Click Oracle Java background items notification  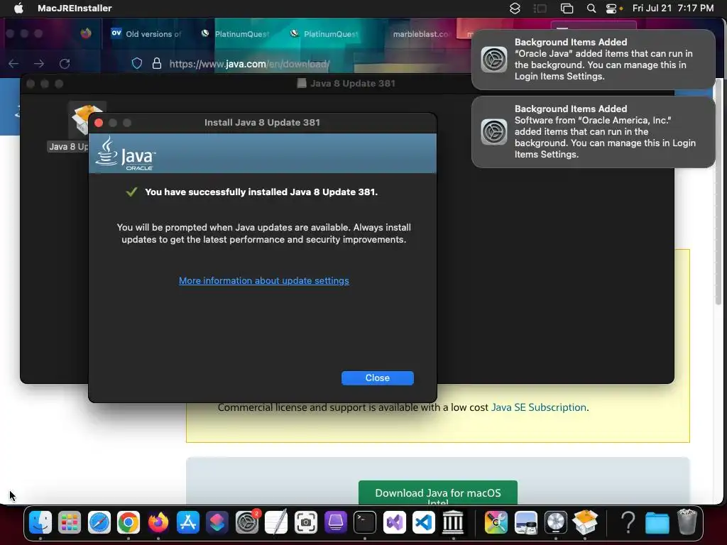(x=593, y=60)
